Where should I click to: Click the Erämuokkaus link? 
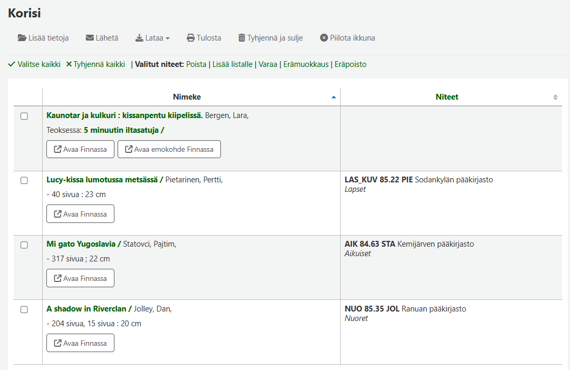tap(306, 64)
